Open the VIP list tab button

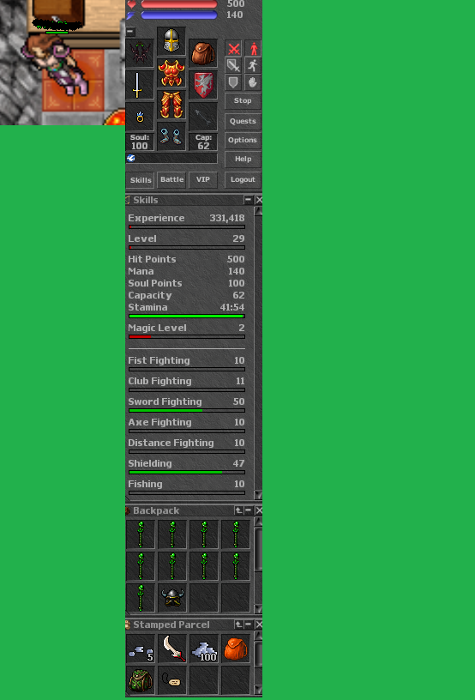[x=203, y=179]
